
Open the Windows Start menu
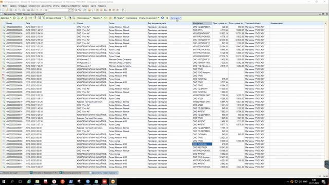pyautogui.click(x=4, y=181)
